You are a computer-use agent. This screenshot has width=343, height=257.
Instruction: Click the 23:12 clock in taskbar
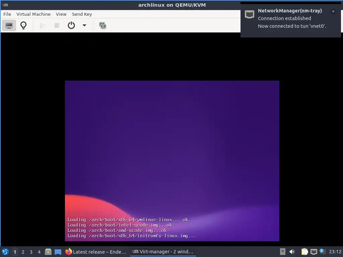(x=335, y=252)
